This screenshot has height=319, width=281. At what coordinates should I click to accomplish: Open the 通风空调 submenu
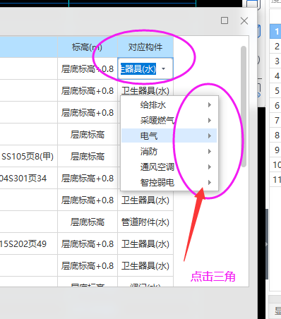[169, 167]
